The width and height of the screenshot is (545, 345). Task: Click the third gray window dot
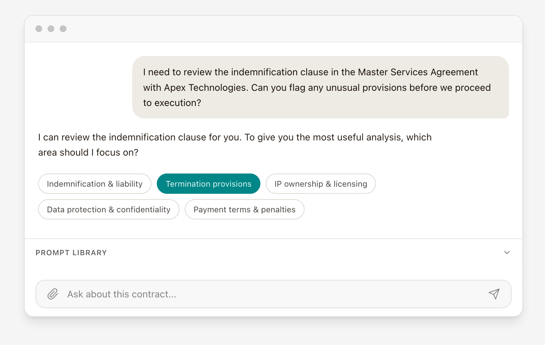[63, 29]
